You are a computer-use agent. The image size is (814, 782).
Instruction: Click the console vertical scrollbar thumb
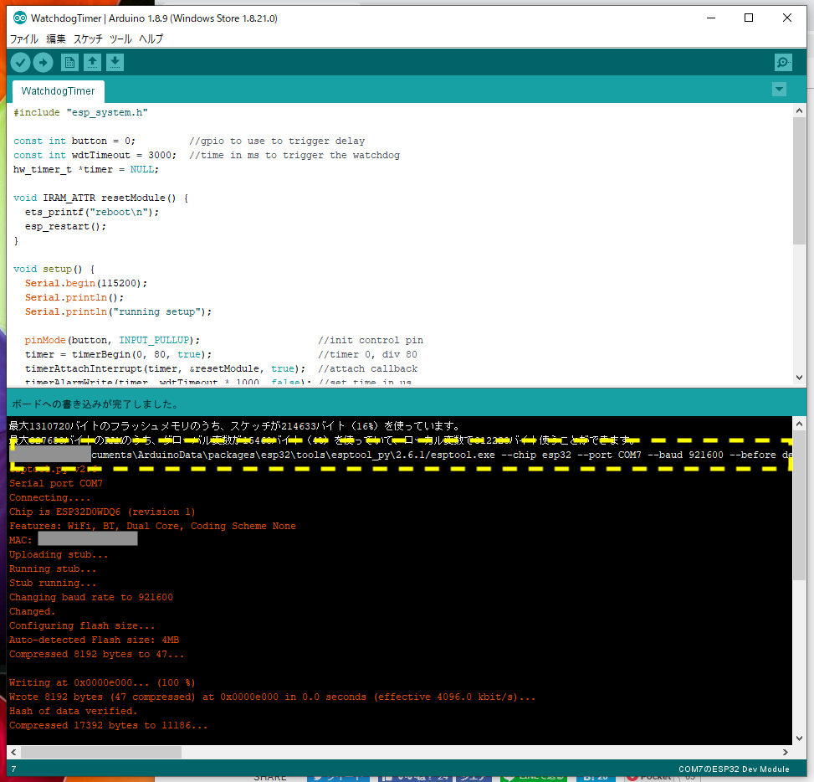coord(799,506)
